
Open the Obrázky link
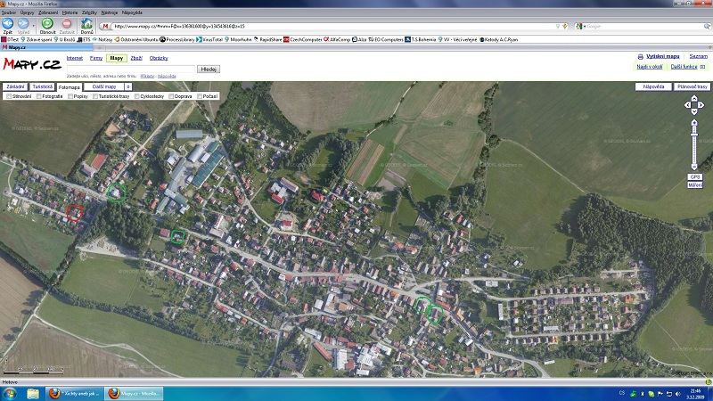pyautogui.click(x=159, y=58)
